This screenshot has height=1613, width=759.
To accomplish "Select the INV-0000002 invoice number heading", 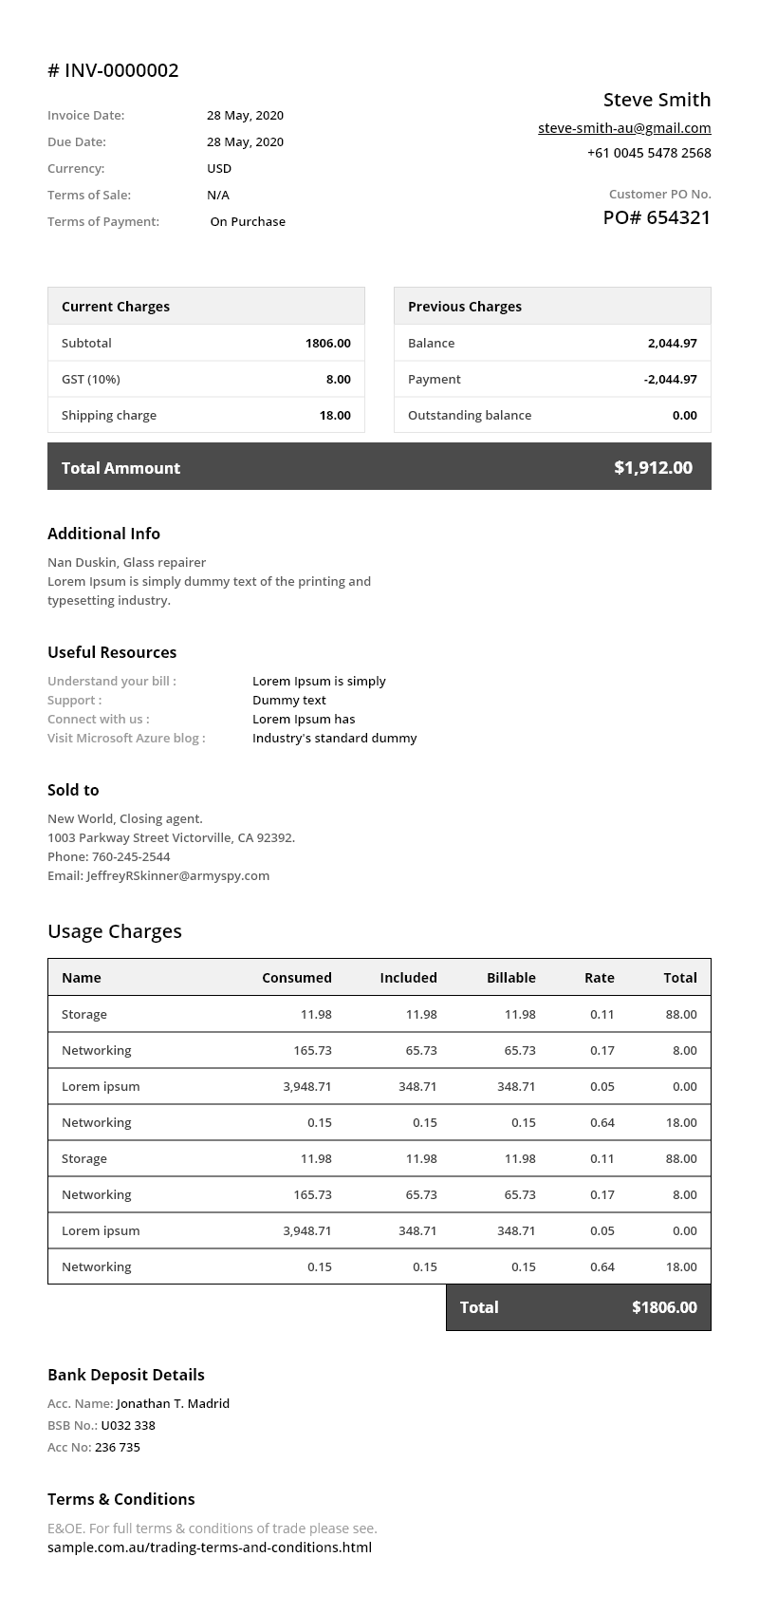I will [x=113, y=70].
